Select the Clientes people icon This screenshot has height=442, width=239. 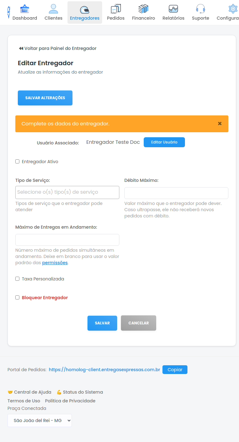(x=53, y=8)
